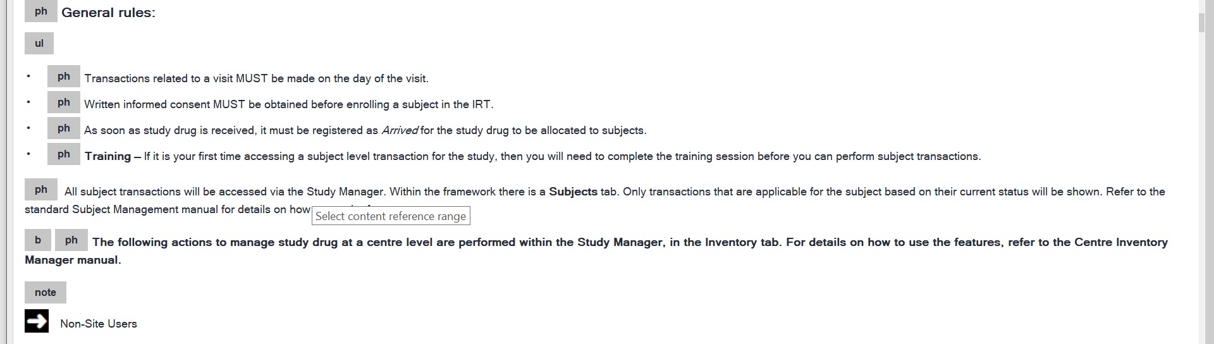Select the ul element tag

(39, 44)
